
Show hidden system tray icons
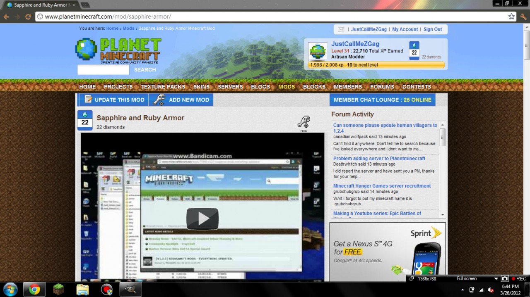463,290
